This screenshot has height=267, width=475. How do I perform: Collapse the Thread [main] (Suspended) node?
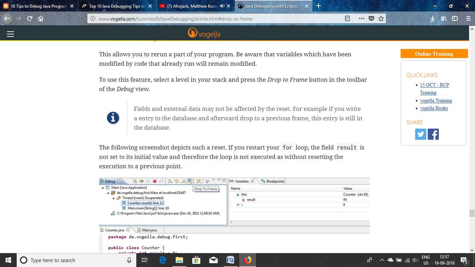(113, 197)
